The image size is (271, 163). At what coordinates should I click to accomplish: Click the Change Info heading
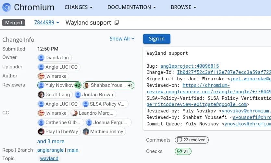18,40
